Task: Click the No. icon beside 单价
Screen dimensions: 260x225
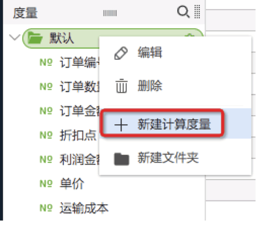Action: click(46, 184)
